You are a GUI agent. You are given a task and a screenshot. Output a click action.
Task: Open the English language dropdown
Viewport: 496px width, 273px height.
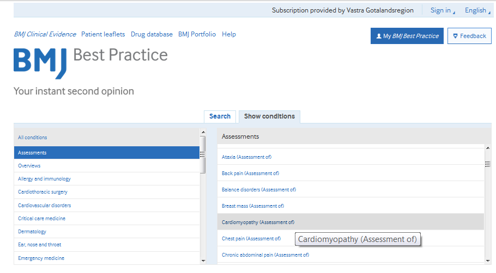click(x=477, y=10)
